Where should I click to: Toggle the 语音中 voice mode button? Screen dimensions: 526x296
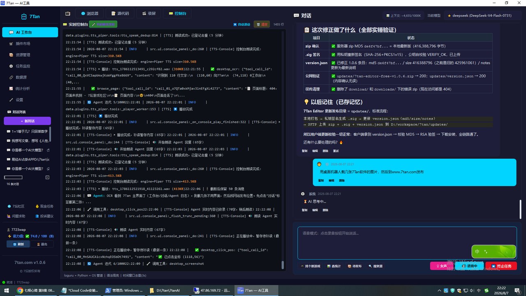(470, 266)
